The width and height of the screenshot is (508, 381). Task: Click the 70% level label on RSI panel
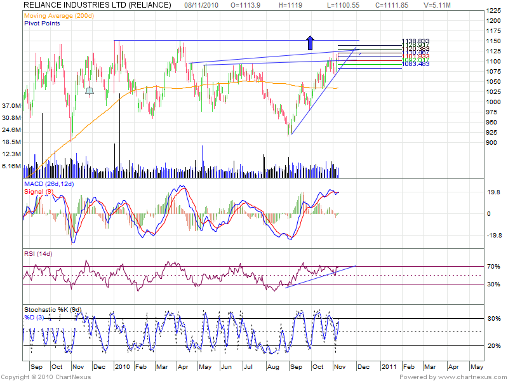[x=493, y=266]
